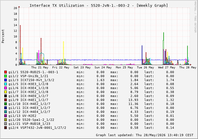Click the max value 8.79 for gi1/7
Screen dimensions: 198x139
134,92
